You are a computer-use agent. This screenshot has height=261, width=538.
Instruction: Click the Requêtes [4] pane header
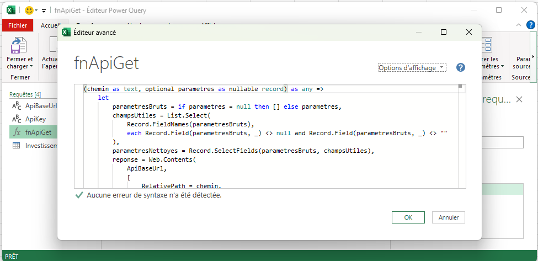tap(25, 95)
